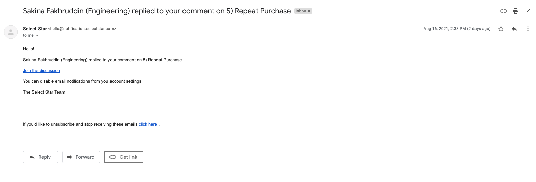Star this Select Star email
Screen dimensions: 536x182
[x=501, y=29]
